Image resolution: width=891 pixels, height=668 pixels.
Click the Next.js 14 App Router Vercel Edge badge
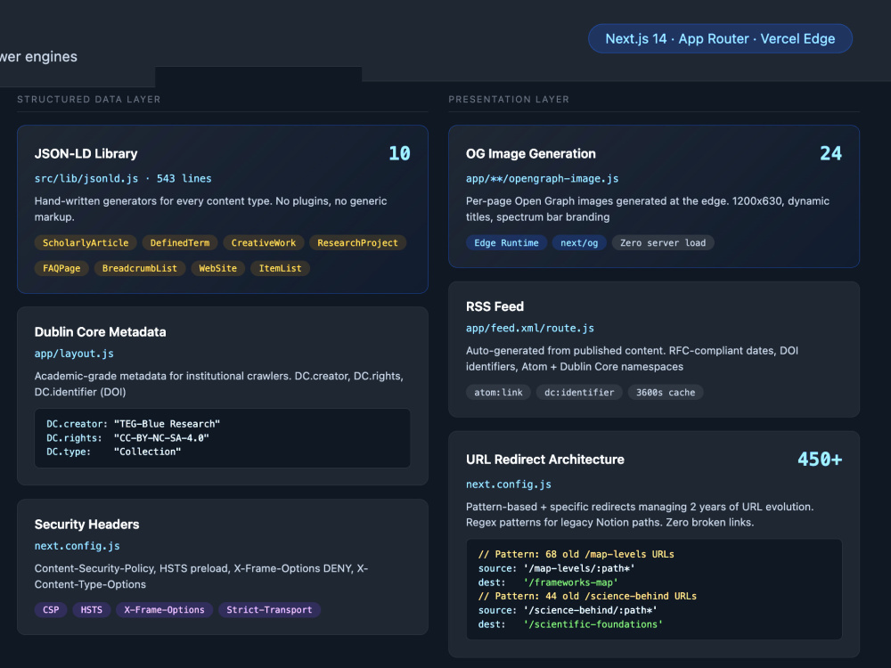[720, 38]
